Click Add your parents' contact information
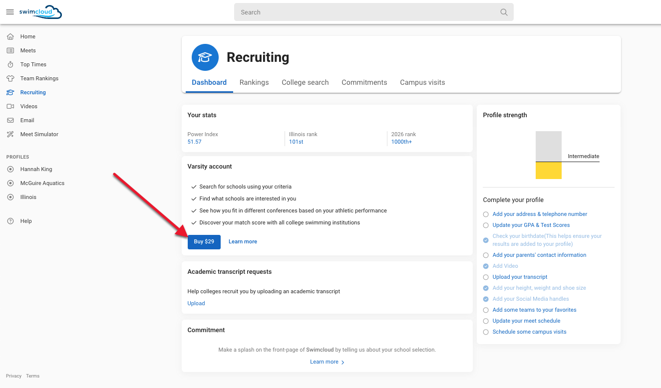 click(539, 255)
